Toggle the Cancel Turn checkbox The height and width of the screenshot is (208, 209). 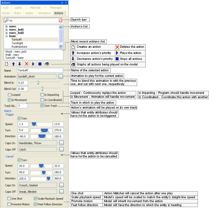click(x=19, y=160)
